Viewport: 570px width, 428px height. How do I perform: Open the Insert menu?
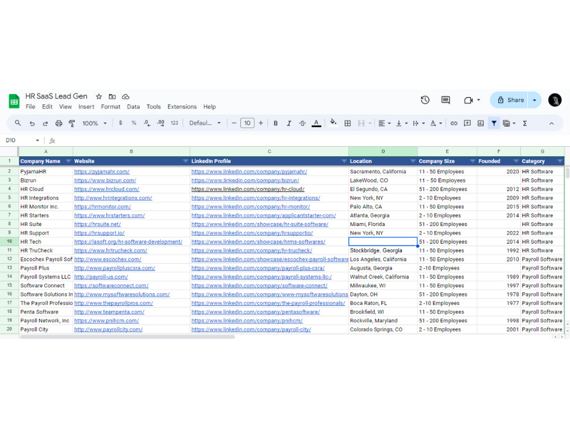coord(86,107)
